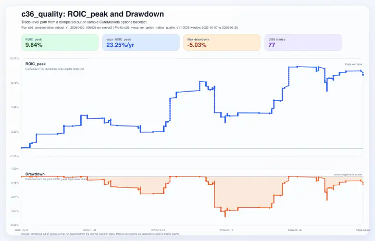The height and width of the screenshot is (241, 375).
Task: Click the final data point on ROIC_peak line
Action: tap(363, 75)
